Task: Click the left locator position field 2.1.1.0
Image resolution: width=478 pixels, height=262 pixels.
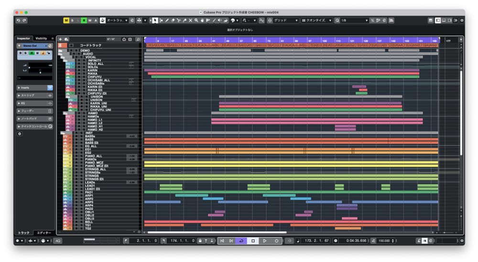Action: (143, 240)
